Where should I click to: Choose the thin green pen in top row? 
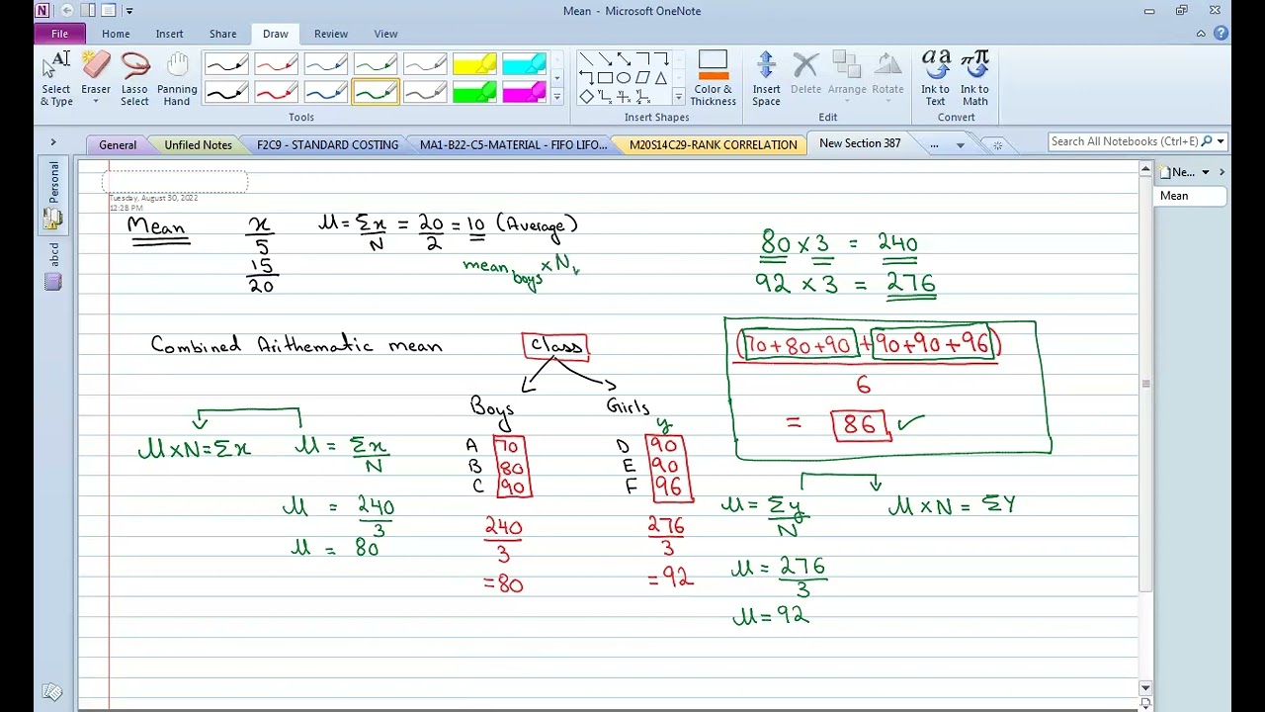(x=375, y=65)
